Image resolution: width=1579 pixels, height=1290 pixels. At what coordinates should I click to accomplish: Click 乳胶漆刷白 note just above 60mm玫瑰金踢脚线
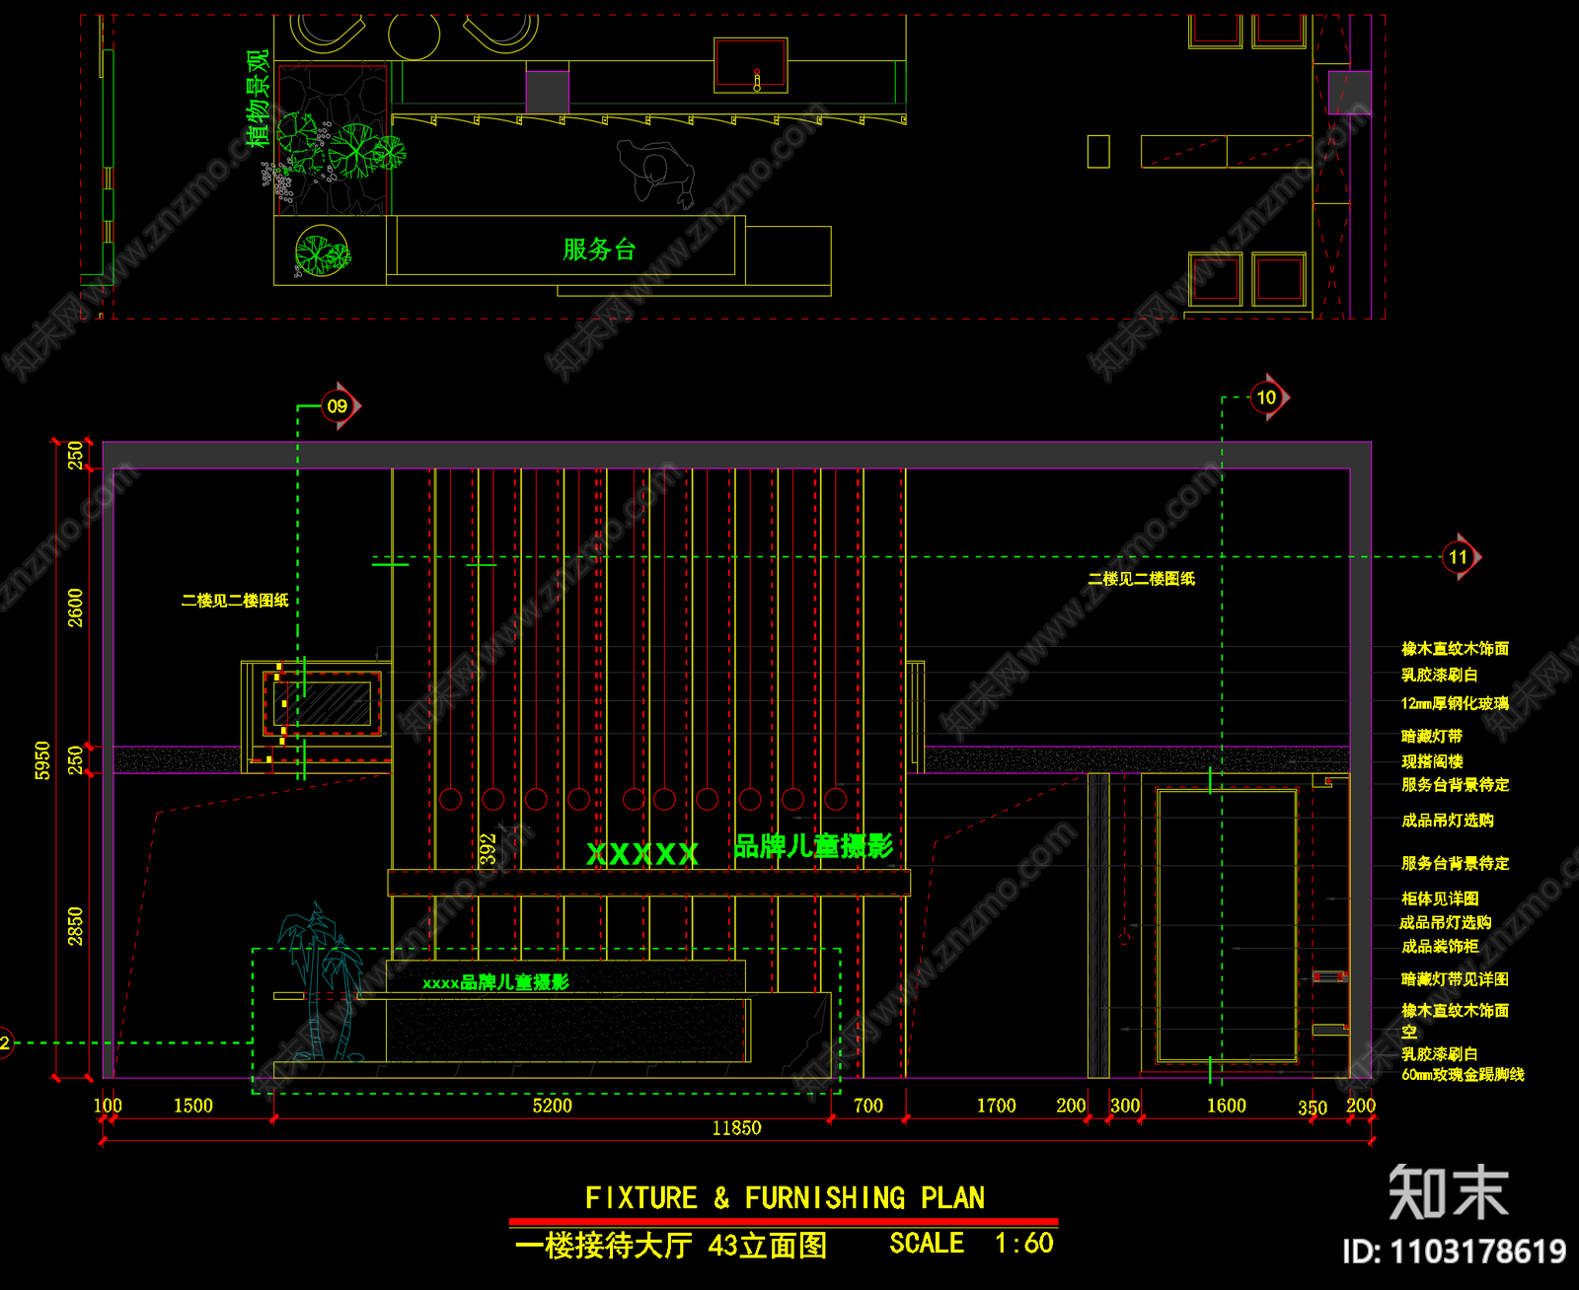coord(1440,1053)
